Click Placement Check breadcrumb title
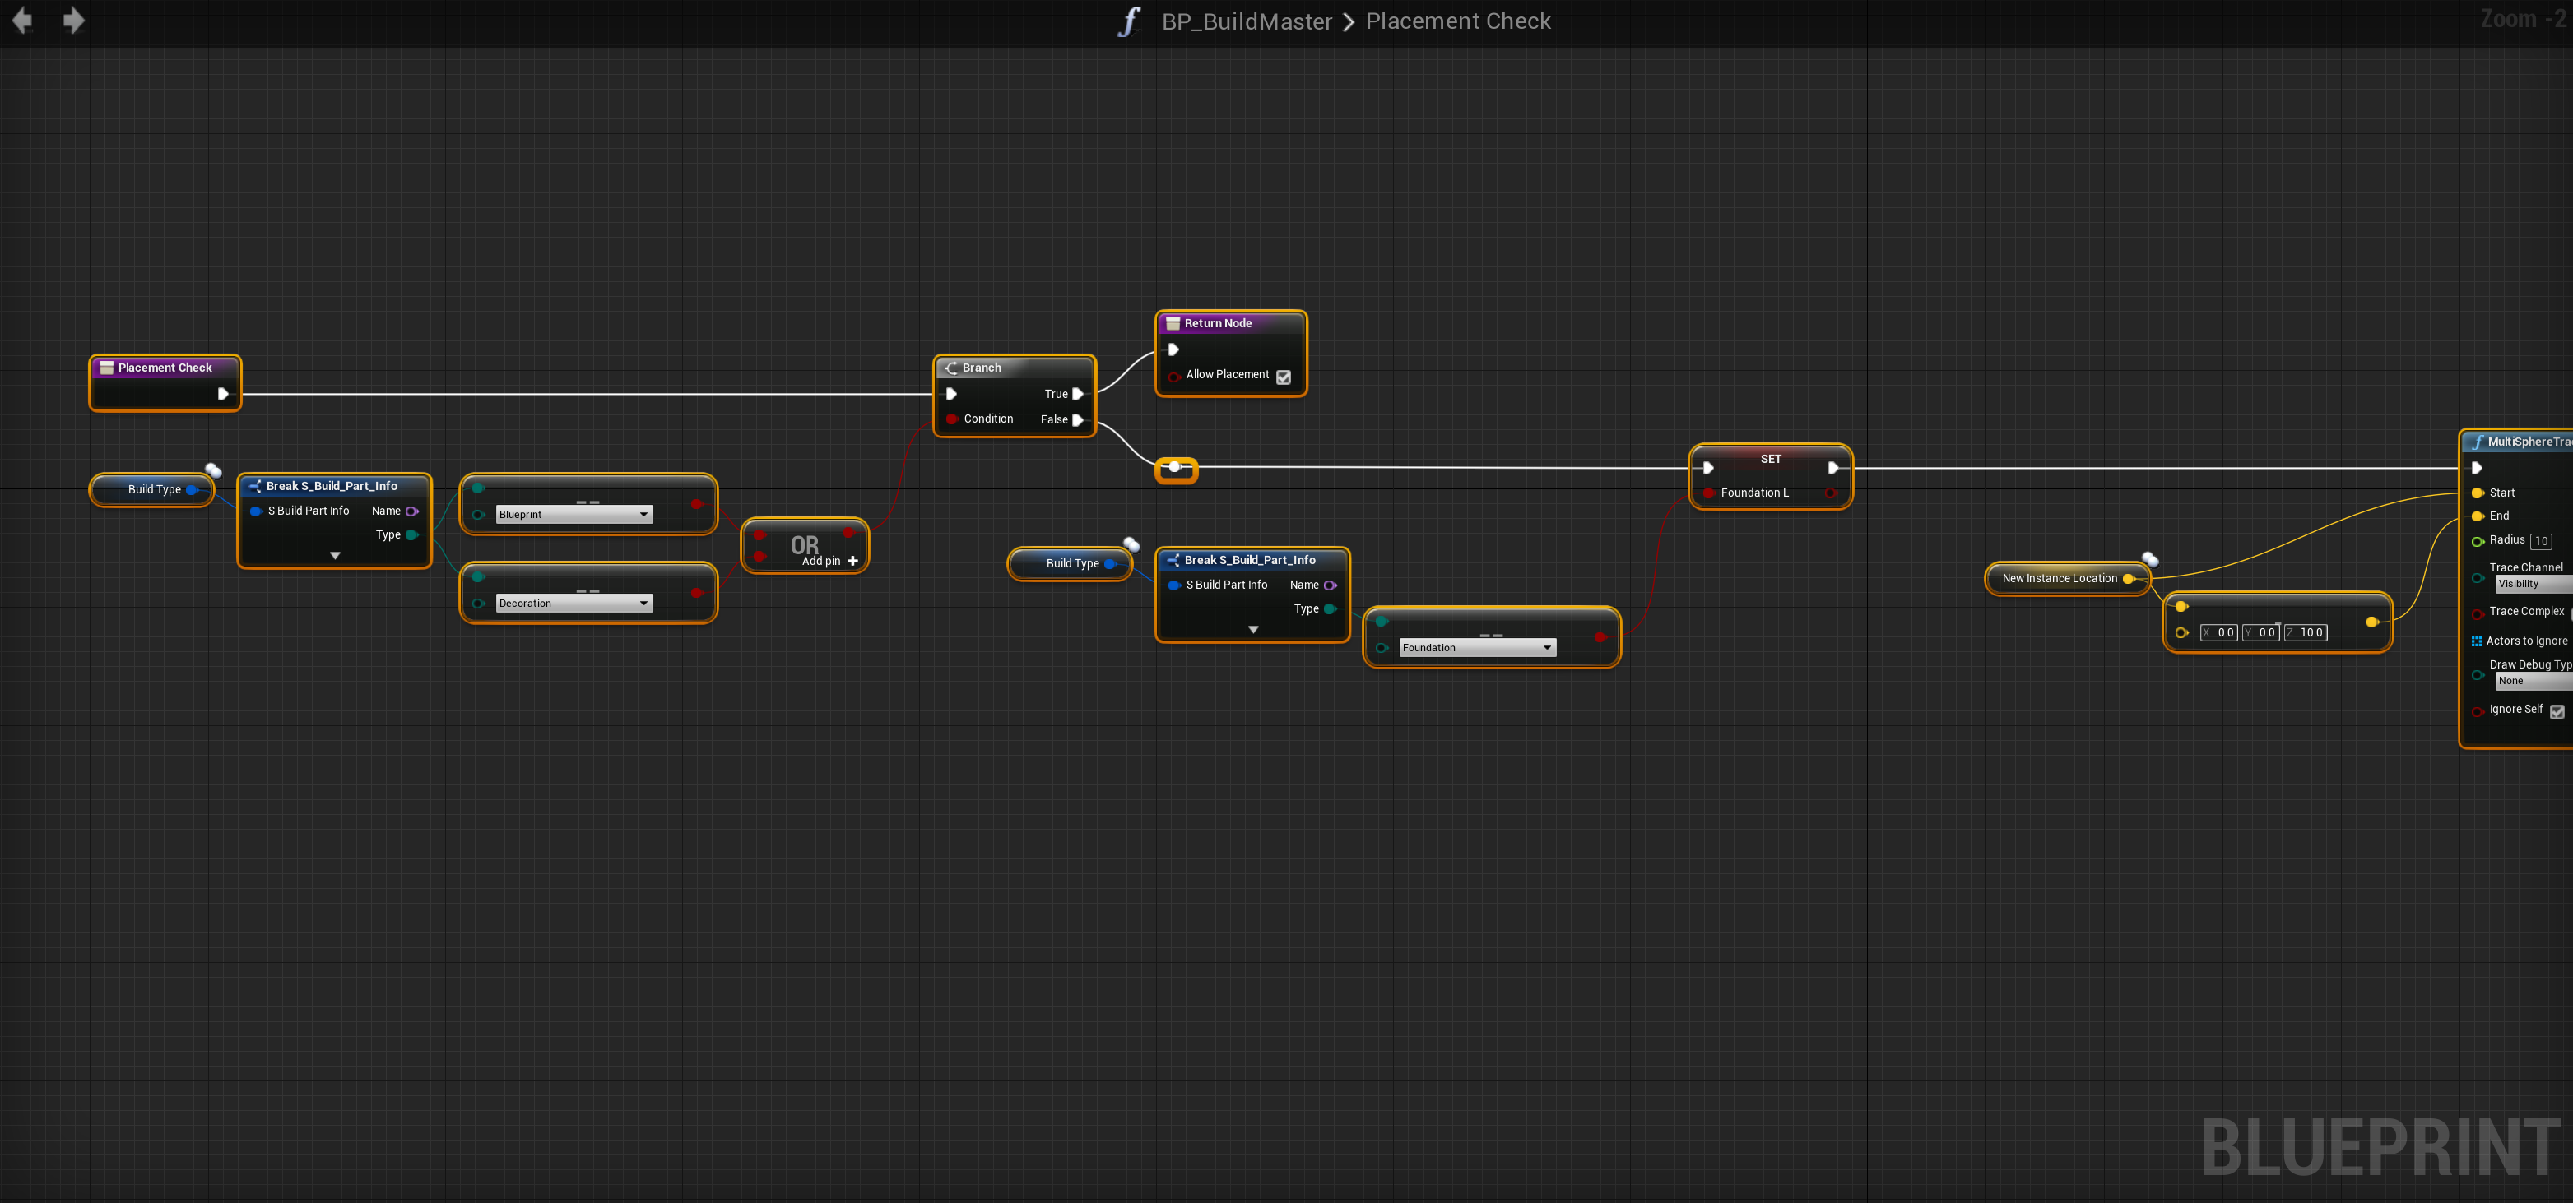The height and width of the screenshot is (1203, 2573). (1457, 21)
